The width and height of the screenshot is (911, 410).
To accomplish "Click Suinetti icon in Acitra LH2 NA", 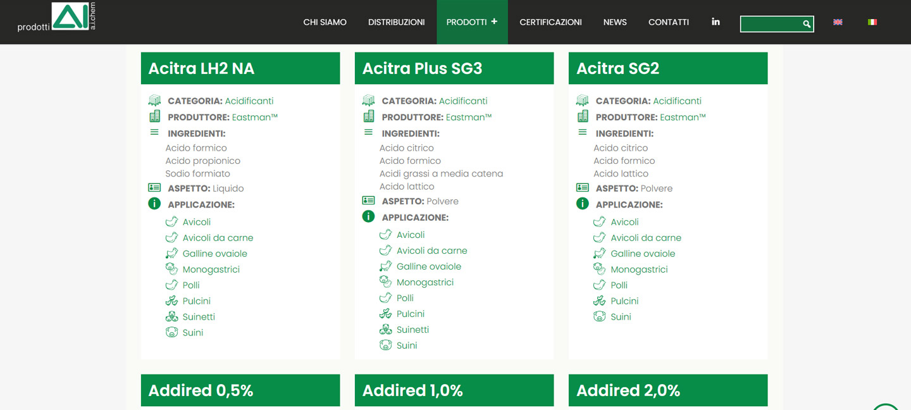I will (x=171, y=316).
